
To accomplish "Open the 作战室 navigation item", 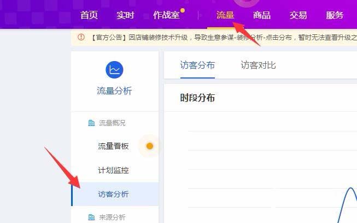I will (x=166, y=15).
